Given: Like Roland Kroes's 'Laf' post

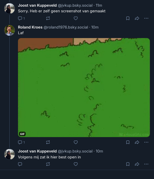Looking at the screenshot, I should [x=76, y=142].
